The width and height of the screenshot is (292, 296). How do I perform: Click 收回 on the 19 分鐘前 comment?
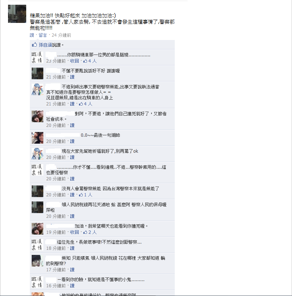point(74,232)
